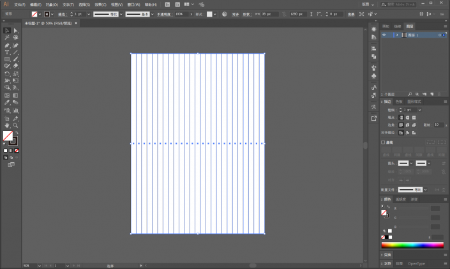Viewport: 450px width, 269px height.
Task: Select the Gradient tool
Action: 16,95
